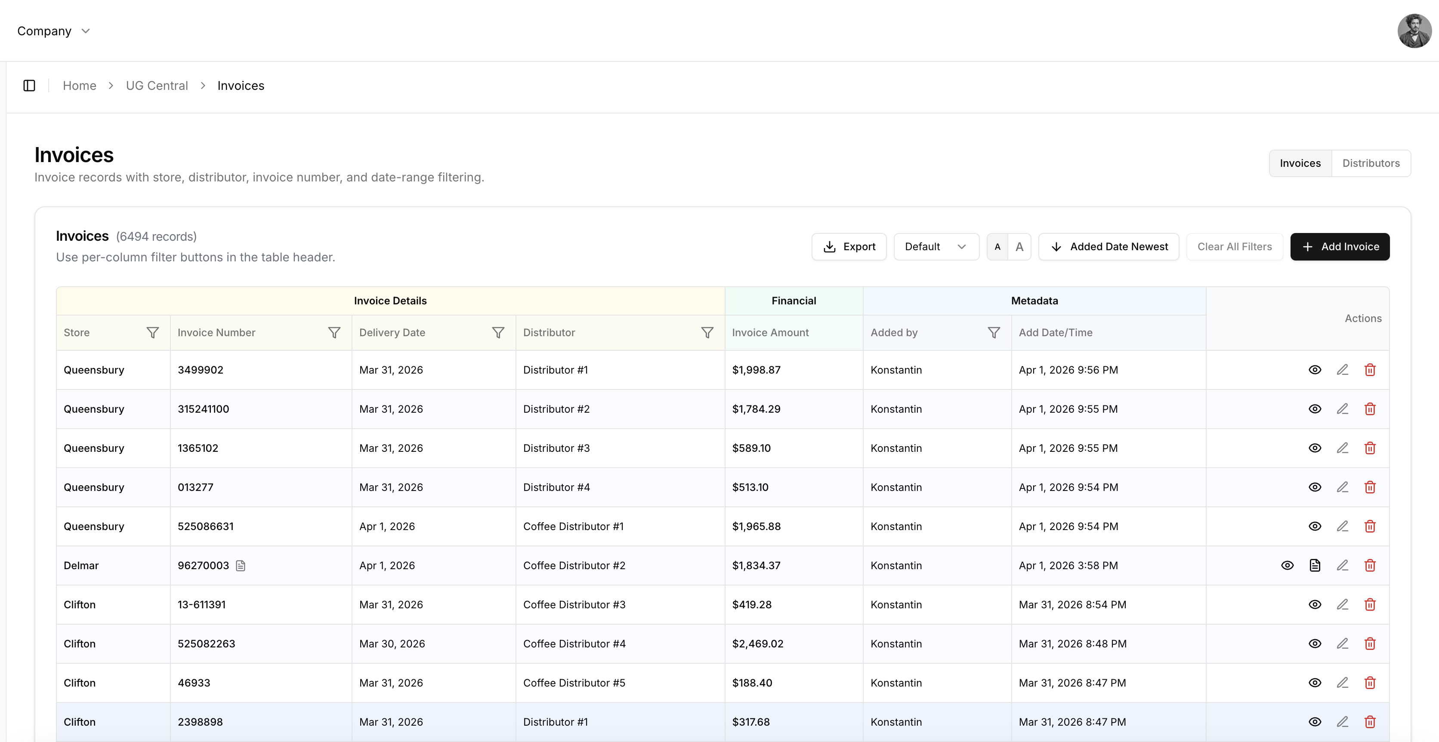Select the small font size toggle
The width and height of the screenshot is (1439, 742).
coord(997,247)
